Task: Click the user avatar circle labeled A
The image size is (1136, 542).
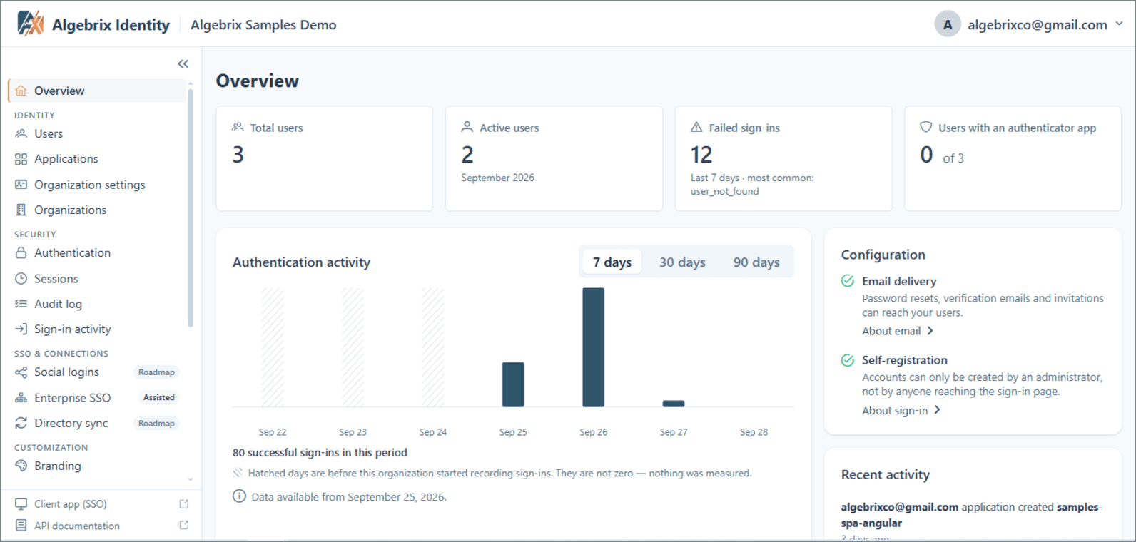Action: pos(948,24)
